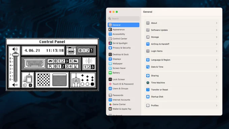Open Sharing via its chevron

[x=217, y=75]
